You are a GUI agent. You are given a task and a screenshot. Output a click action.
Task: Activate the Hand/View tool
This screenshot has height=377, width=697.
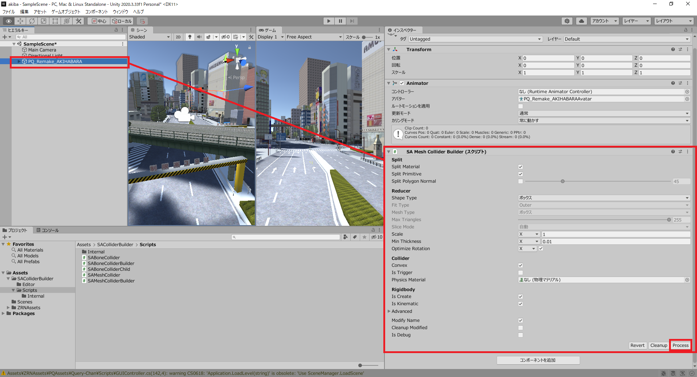click(8, 21)
